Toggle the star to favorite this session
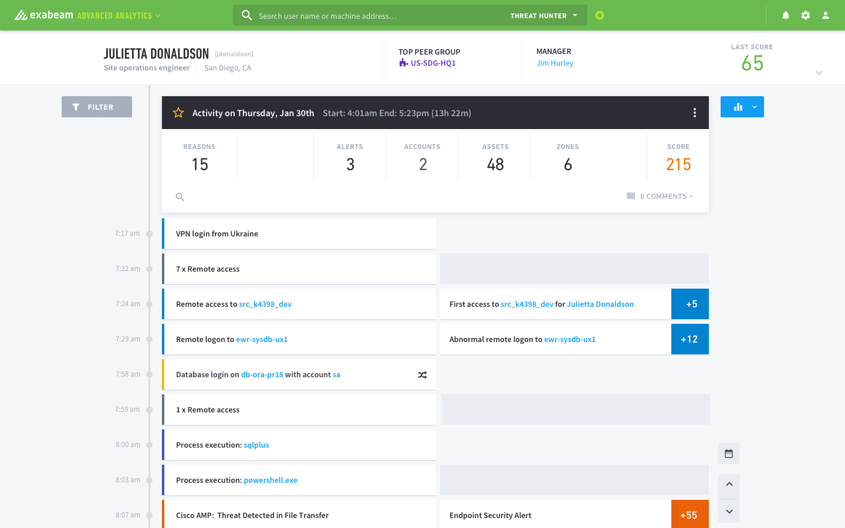Viewport: 845px width, 528px height. tap(178, 113)
